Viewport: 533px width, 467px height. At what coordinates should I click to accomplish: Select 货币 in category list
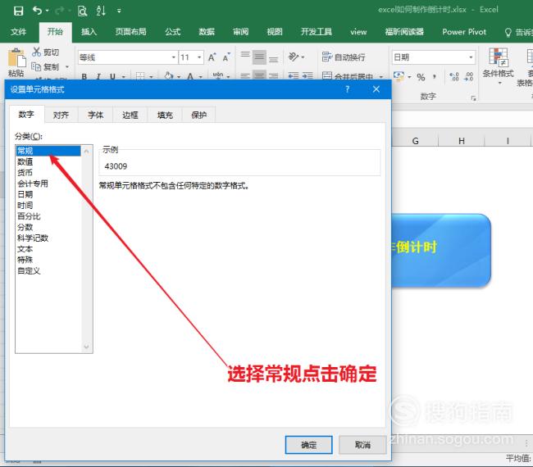point(48,173)
